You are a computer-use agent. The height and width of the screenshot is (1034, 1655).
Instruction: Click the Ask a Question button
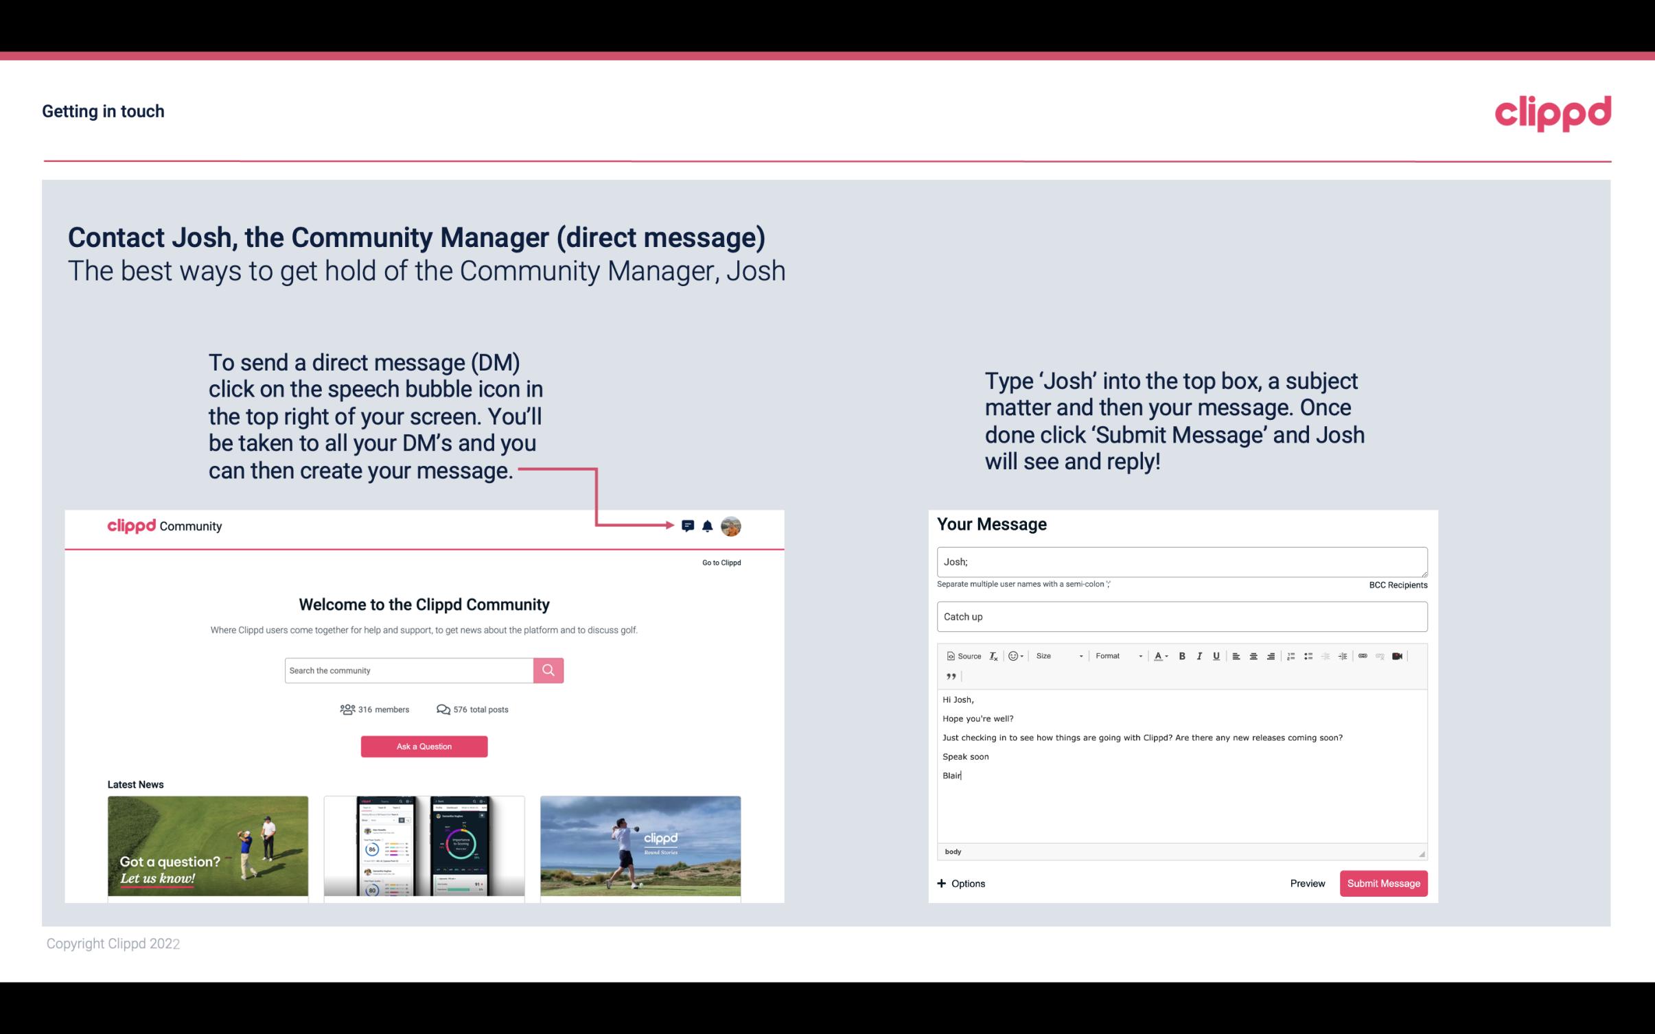424,744
